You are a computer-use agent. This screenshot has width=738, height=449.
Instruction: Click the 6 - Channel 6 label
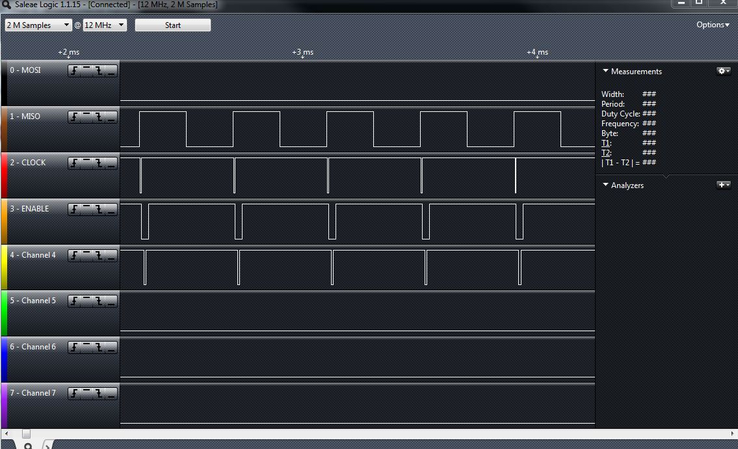tap(33, 346)
